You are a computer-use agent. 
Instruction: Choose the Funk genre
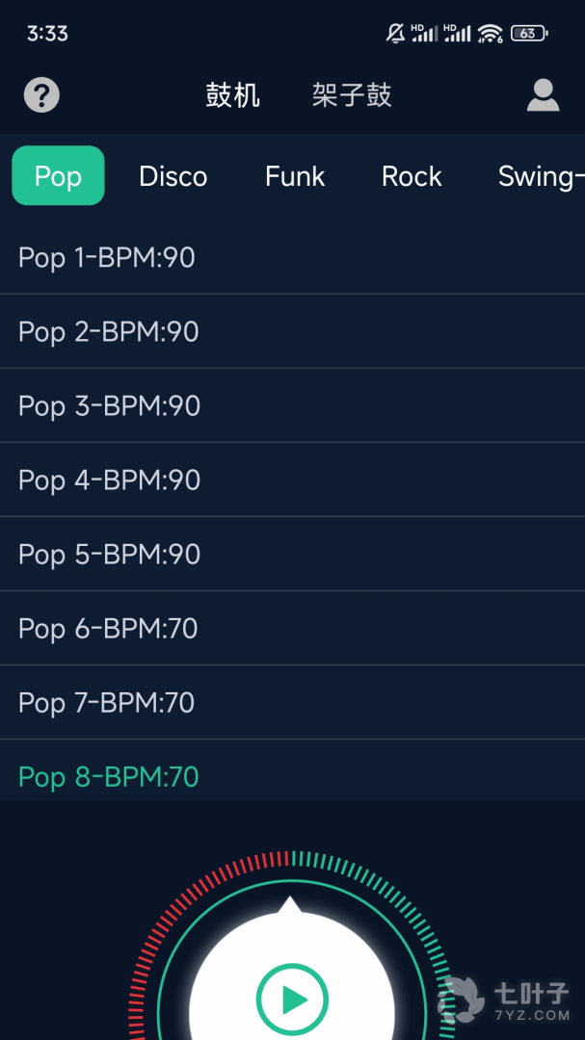click(295, 176)
